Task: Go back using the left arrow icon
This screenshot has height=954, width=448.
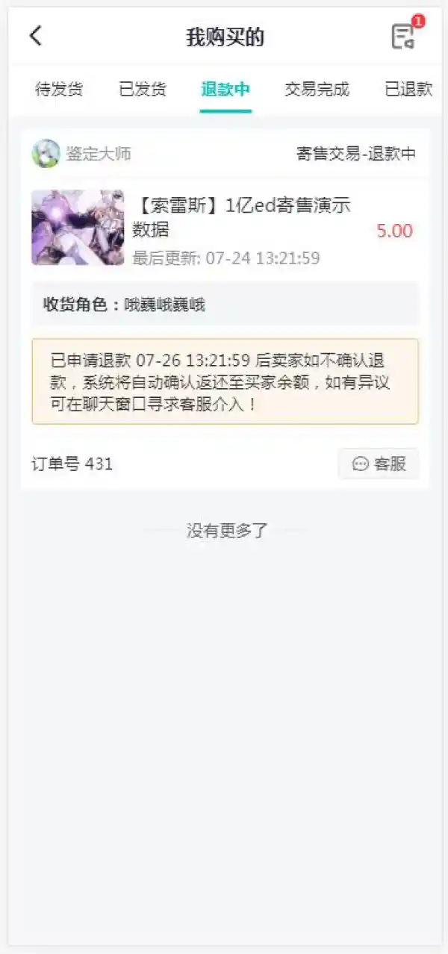Action: coord(36,35)
